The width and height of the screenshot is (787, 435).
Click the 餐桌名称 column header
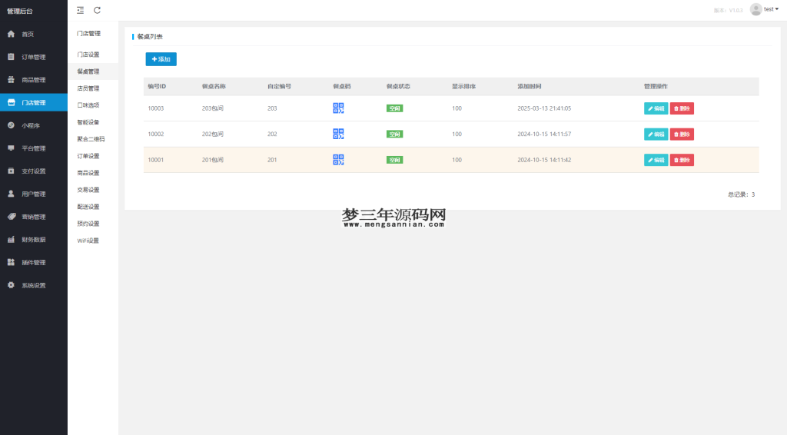214,86
